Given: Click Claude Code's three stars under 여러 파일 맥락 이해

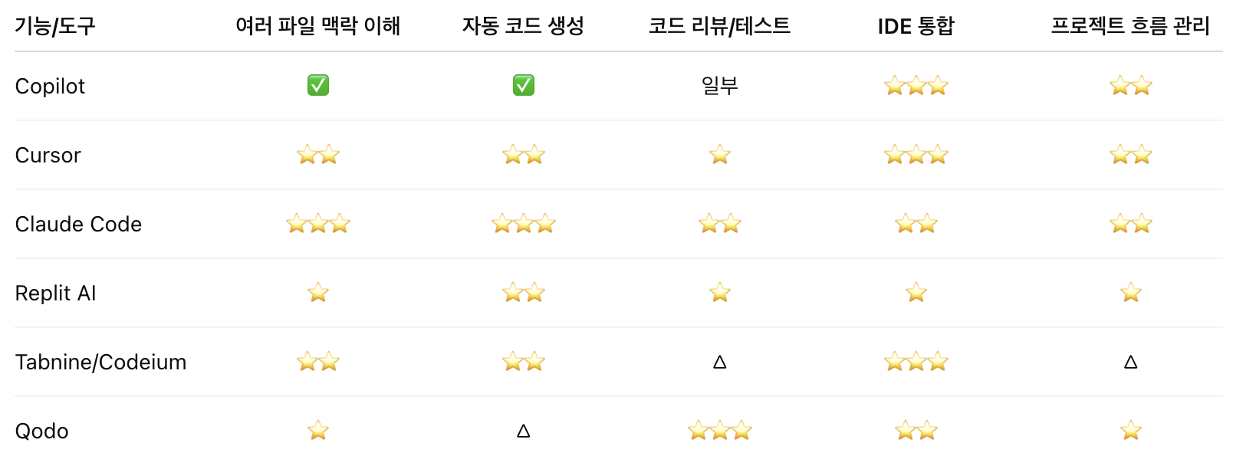Looking at the screenshot, I should [318, 224].
